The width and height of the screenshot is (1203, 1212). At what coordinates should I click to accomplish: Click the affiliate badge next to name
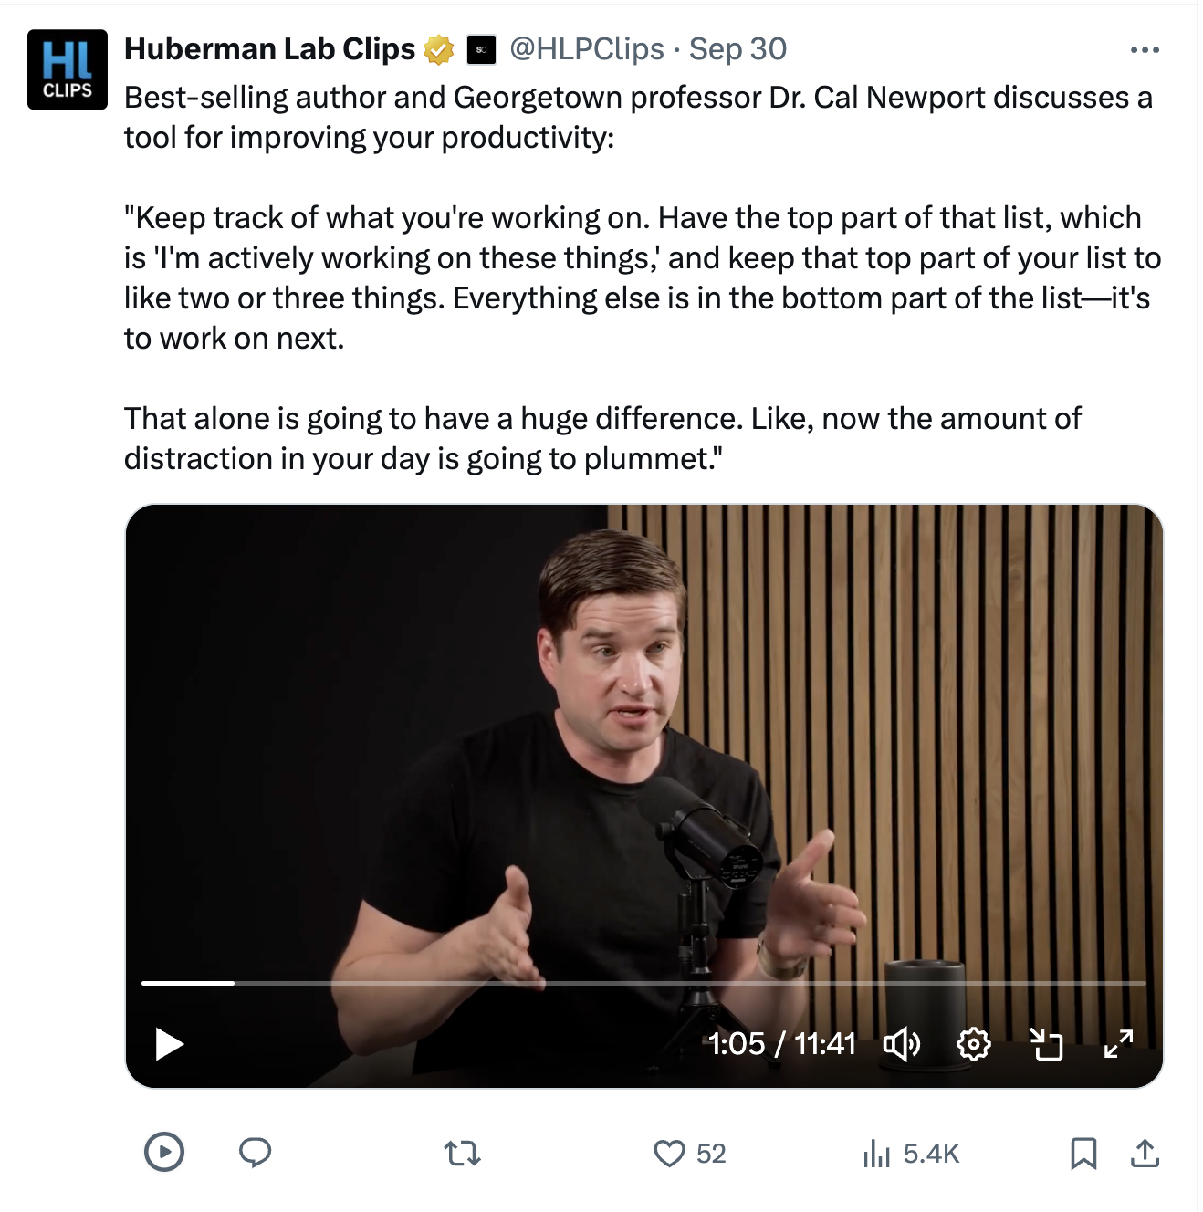tap(481, 50)
